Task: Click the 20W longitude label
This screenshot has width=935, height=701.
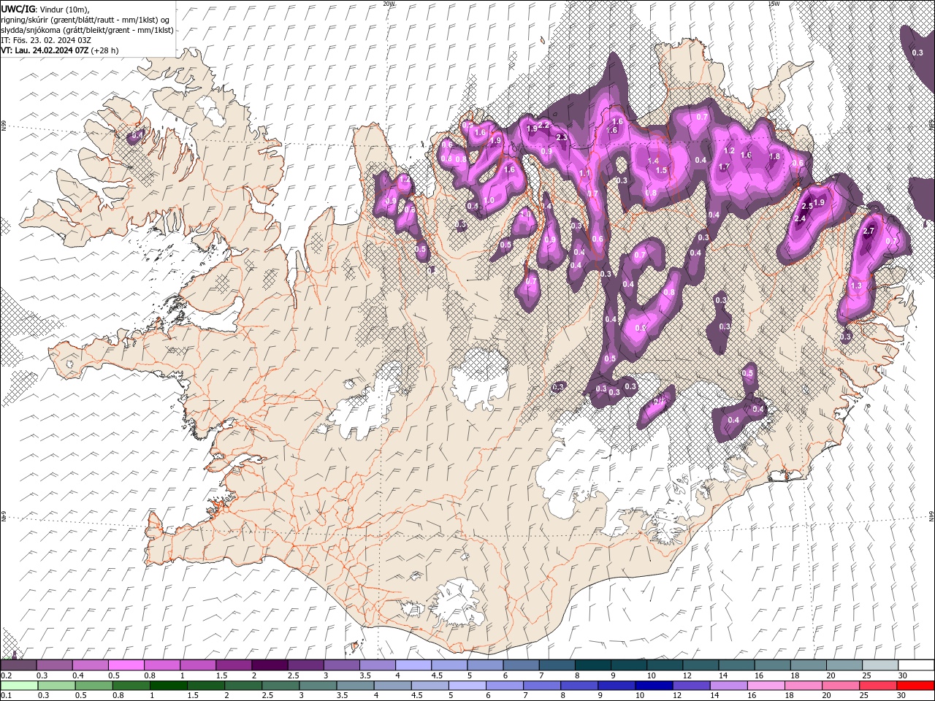Action: click(389, 4)
